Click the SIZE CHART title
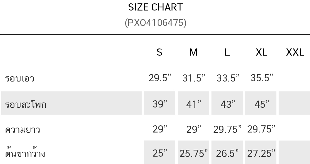310x164 pixels. 155,7
